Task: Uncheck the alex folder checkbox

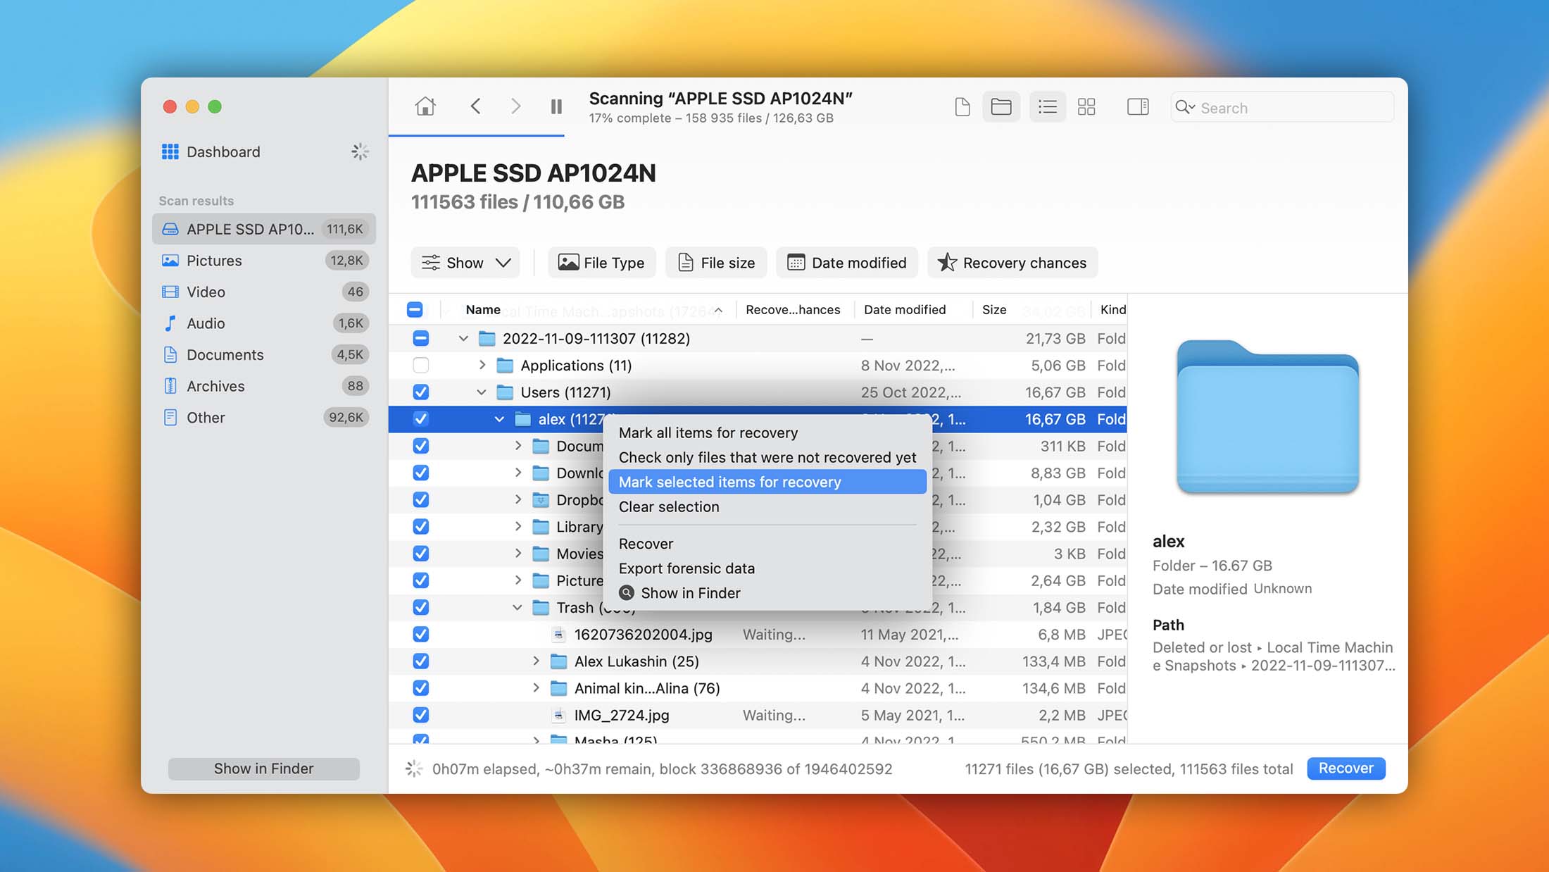Action: (420, 419)
